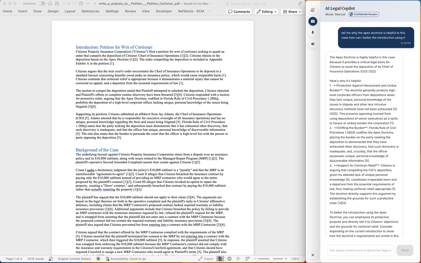Select Print Layout view in status bar
Image resolution: width=421 pixels, height=263 pixels.
[220, 259]
